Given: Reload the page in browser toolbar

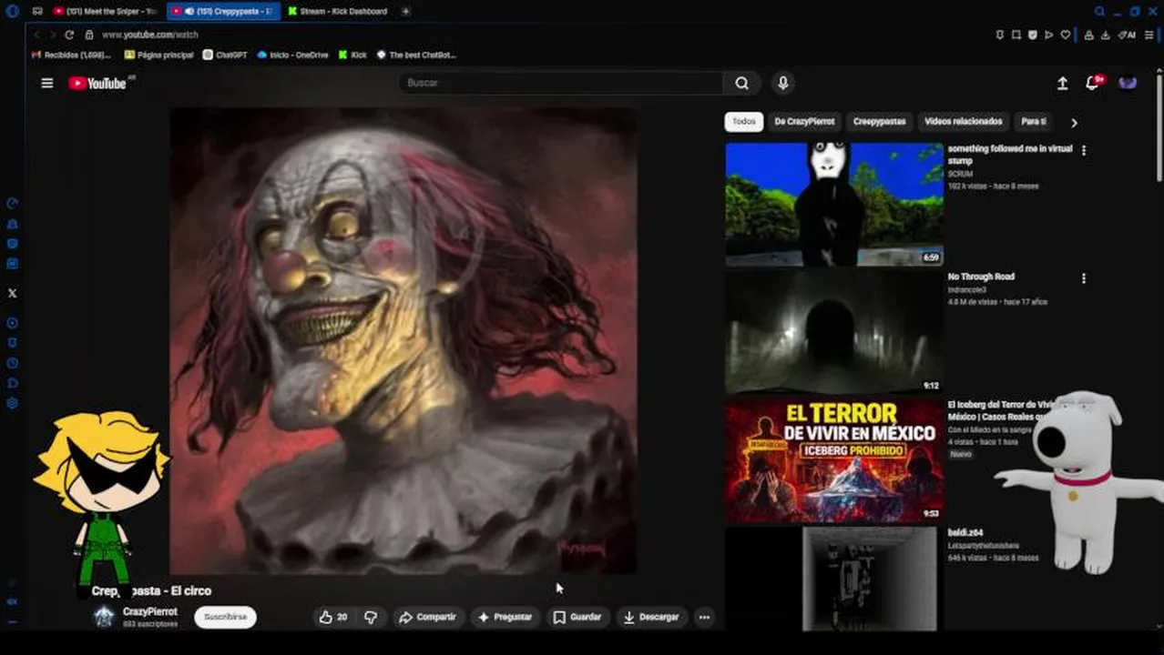Looking at the screenshot, I should point(69,35).
